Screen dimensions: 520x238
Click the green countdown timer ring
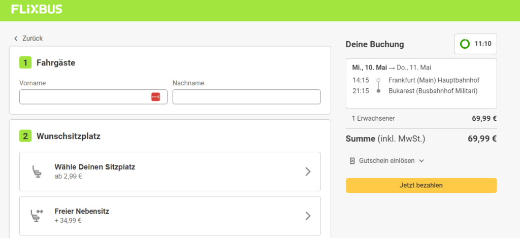(465, 44)
